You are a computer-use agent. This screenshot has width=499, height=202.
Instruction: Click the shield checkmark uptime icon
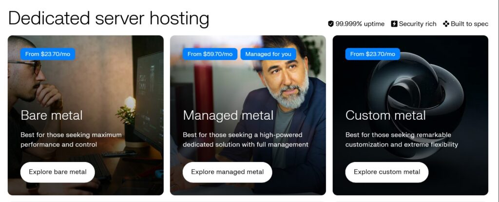331,24
